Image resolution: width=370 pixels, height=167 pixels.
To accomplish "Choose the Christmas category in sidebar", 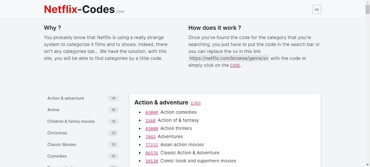I will (x=83, y=133).
